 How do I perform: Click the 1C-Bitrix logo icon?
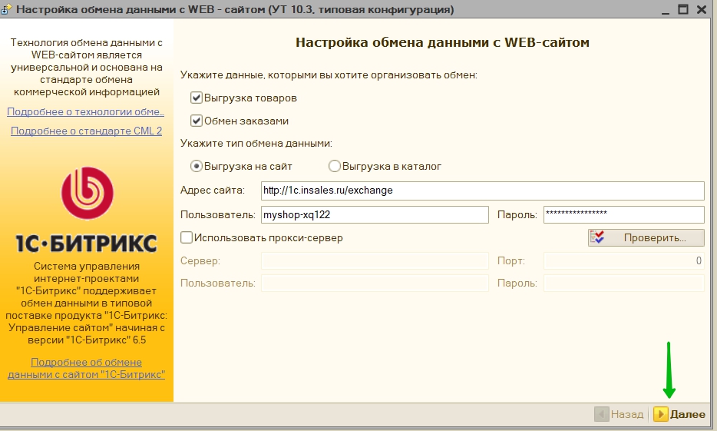point(87,193)
